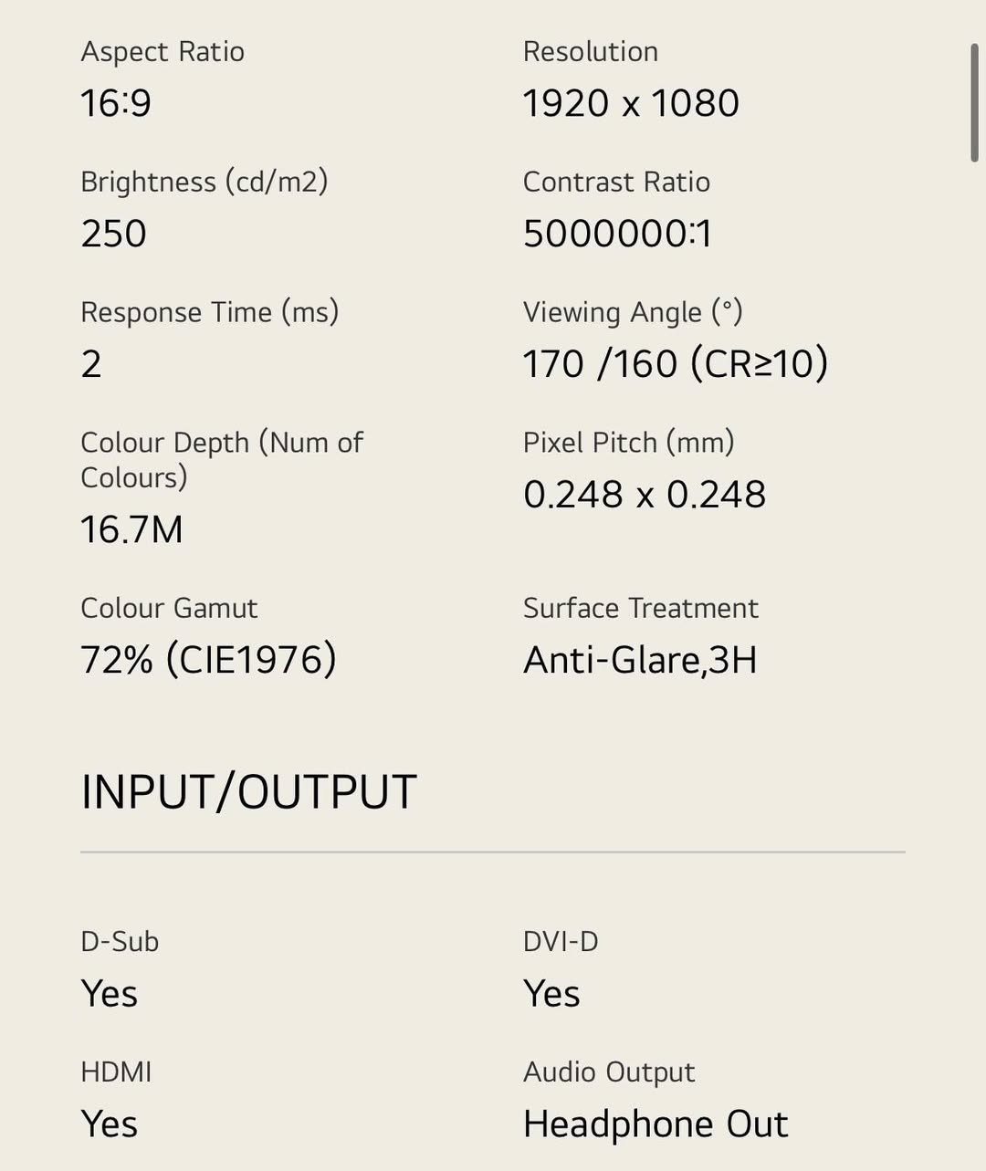Select the Brightness (cd/m2) label
986x1171 pixels.
(x=205, y=182)
